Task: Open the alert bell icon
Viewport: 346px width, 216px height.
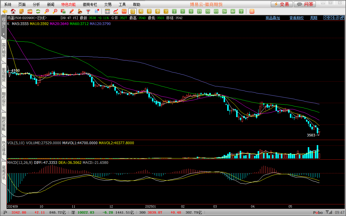Action: click(80, 11)
